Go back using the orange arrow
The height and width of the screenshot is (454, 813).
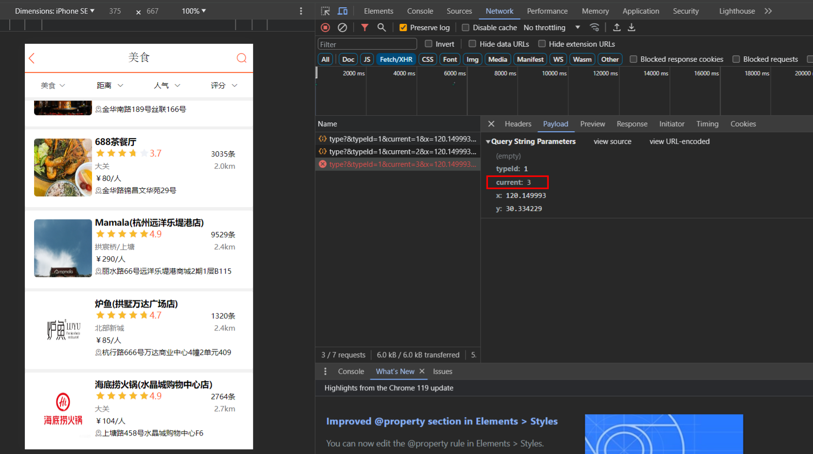point(32,58)
